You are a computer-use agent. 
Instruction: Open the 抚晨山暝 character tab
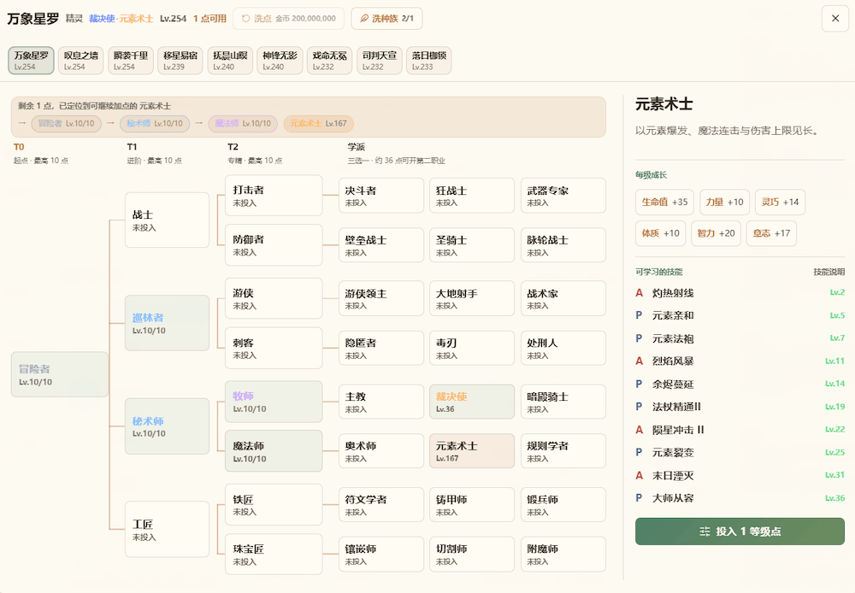pyautogui.click(x=229, y=61)
